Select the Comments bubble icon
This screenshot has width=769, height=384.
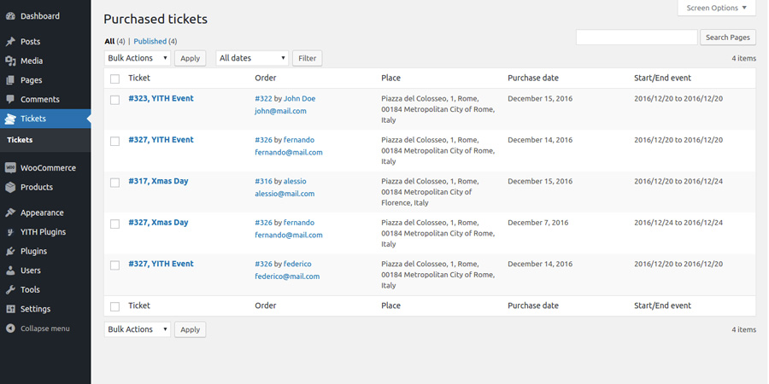click(10, 100)
